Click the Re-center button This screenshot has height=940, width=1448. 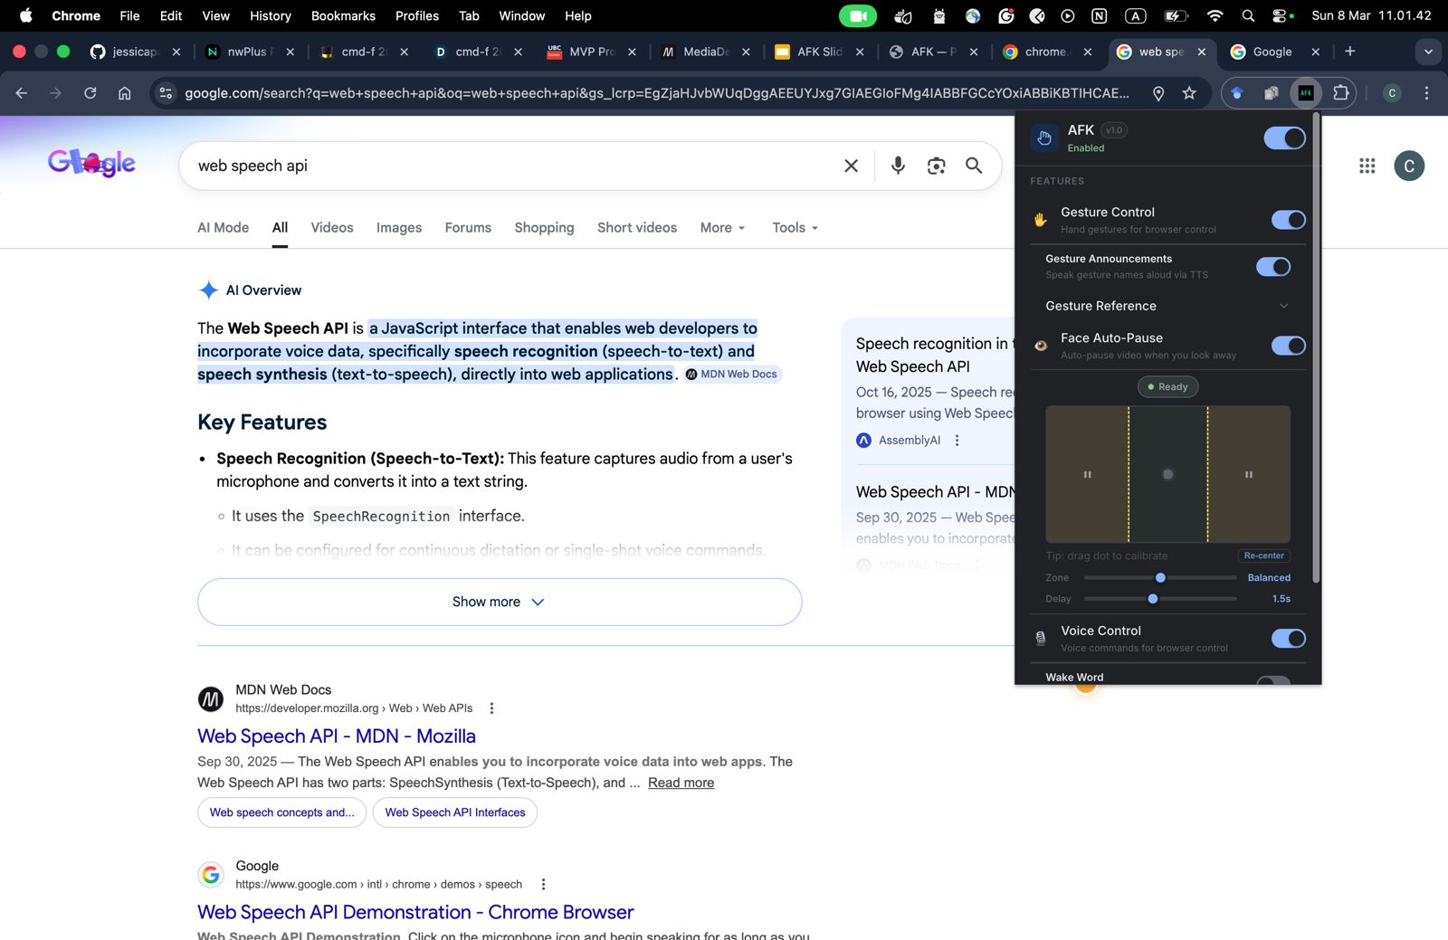[1263, 555]
